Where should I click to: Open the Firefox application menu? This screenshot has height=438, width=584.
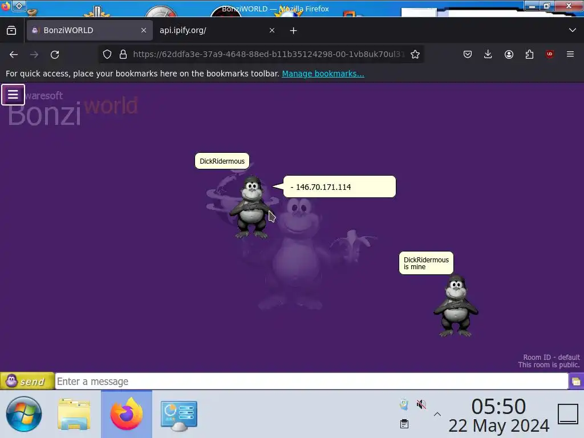pos(570,54)
